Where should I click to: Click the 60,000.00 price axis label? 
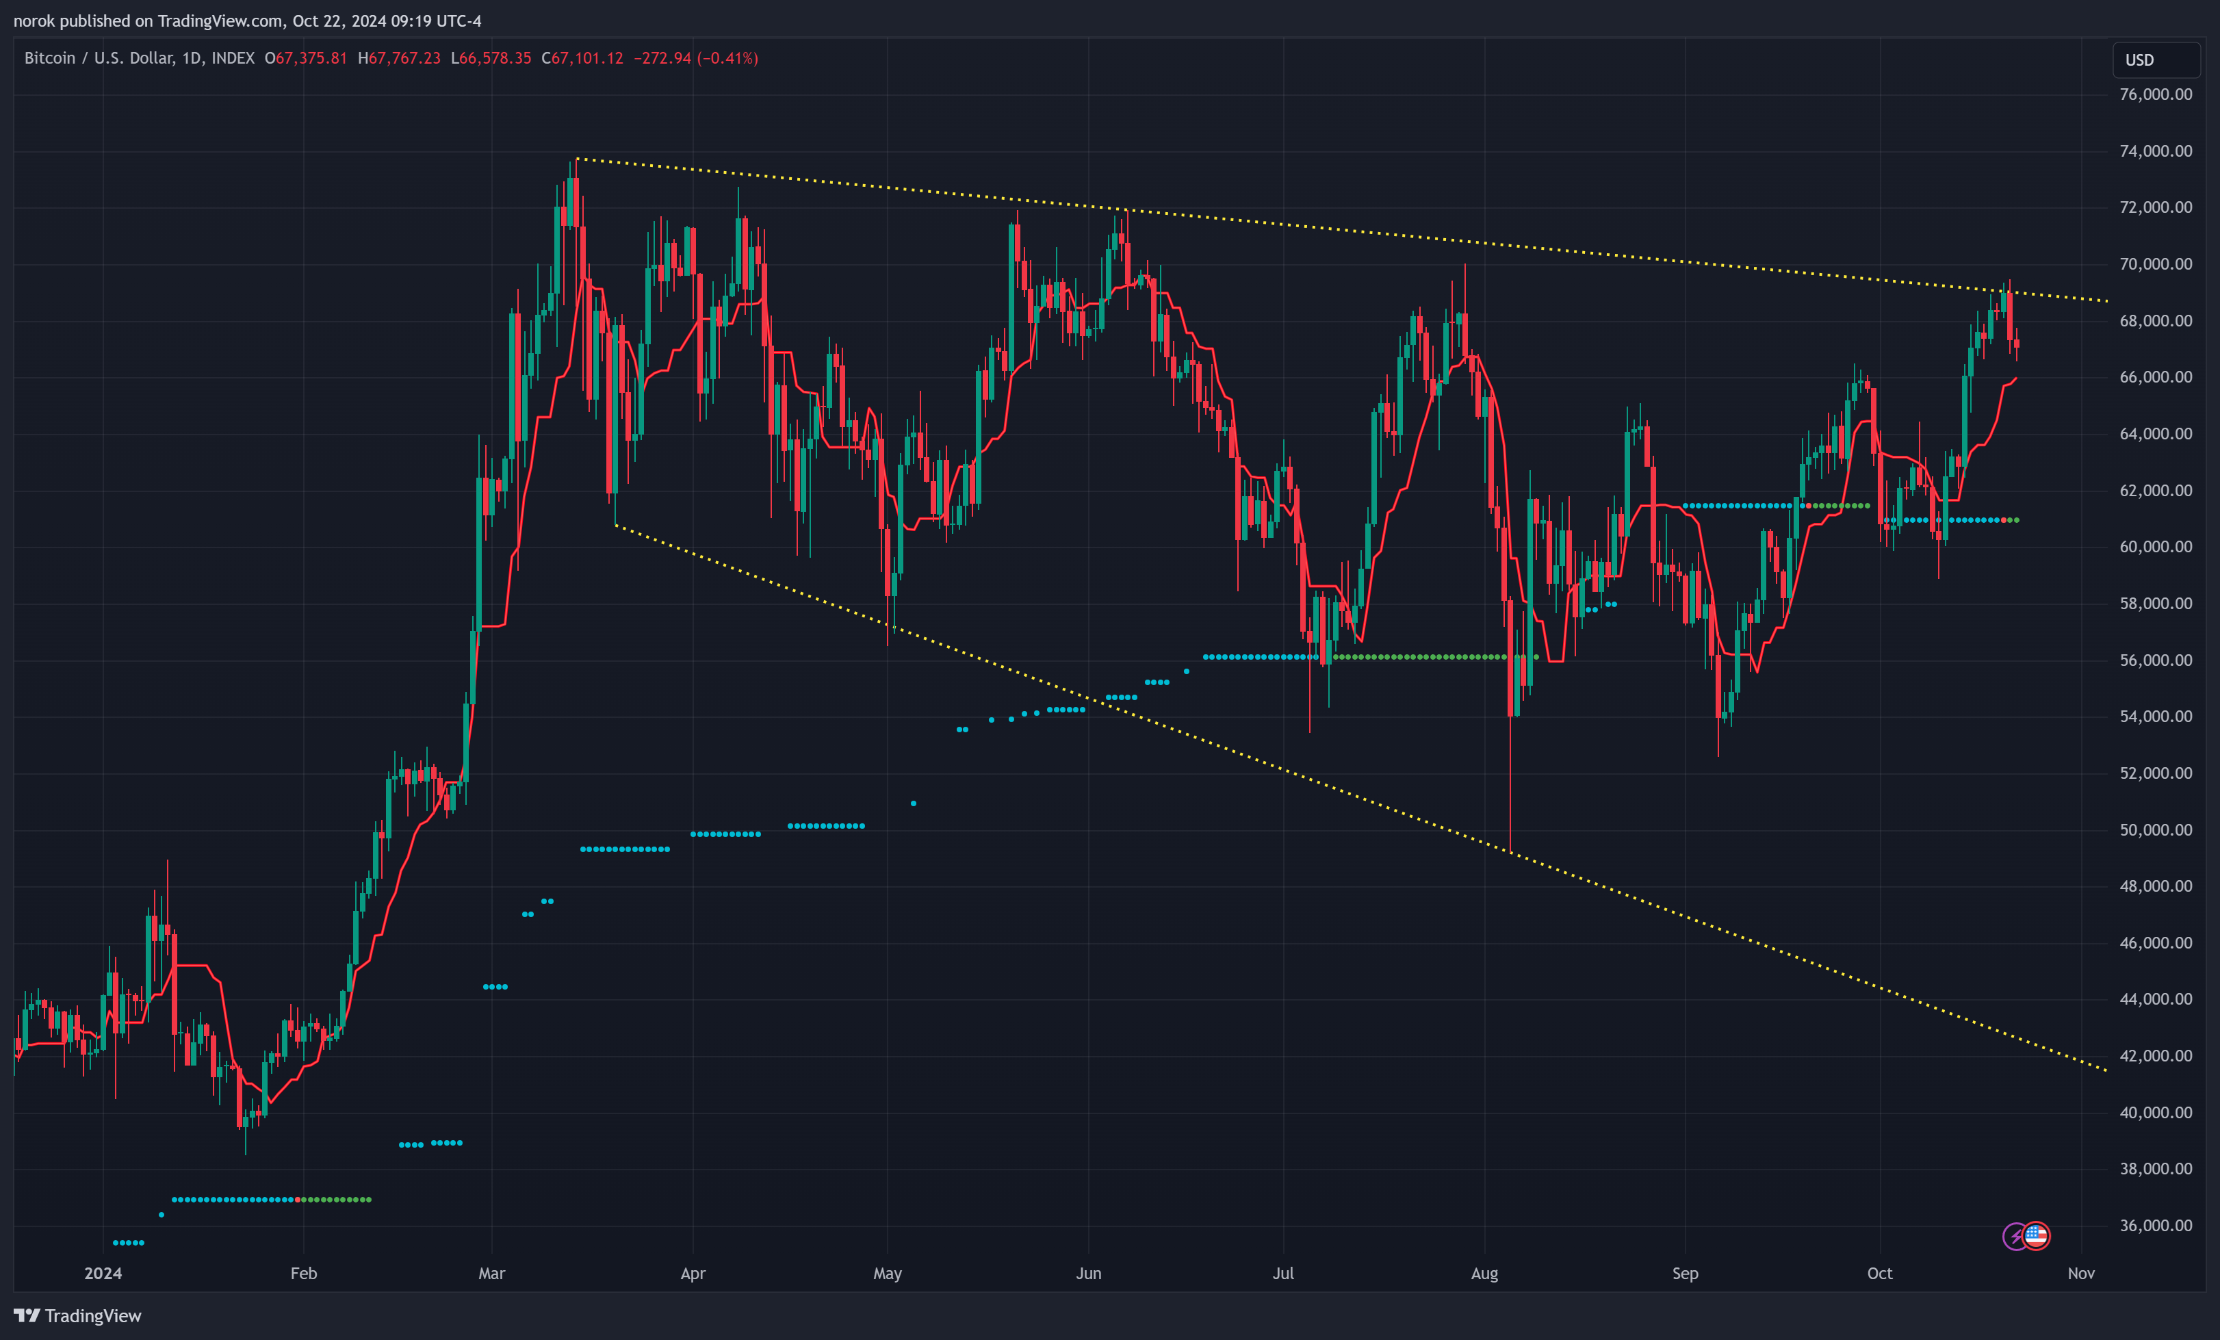coord(2156,547)
